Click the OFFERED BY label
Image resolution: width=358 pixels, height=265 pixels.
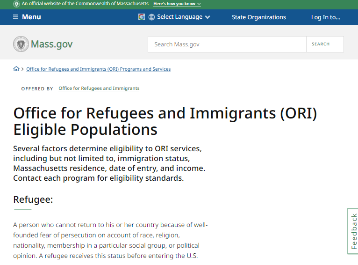[37, 88]
